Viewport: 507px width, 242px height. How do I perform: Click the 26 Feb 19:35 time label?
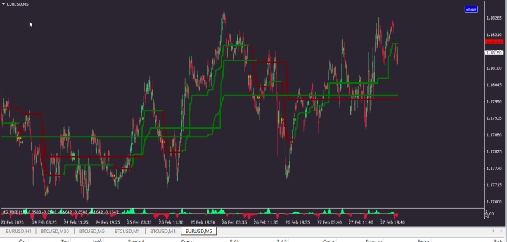click(x=298, y=222)
